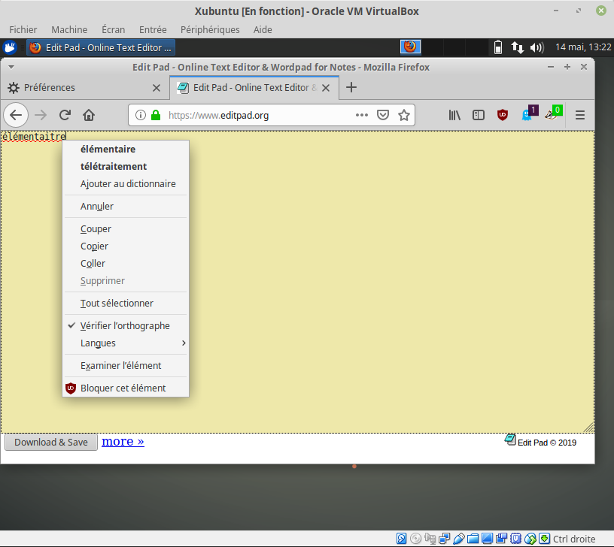Open uBlock Origin toolbar icon
Image resolution: width=614 pixels, height=547 pixels.
click(503, 115)
